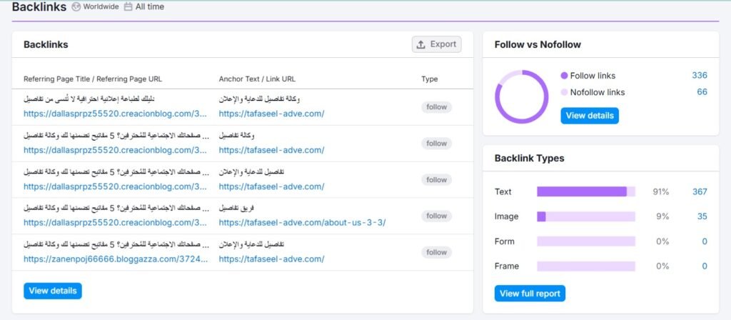Open the Image backlinks count 35
731x320 pixels.
tap(702, 216)
